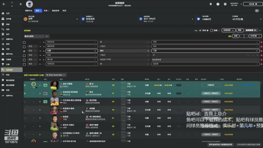Open the squad shirt icon in sidebar
Image resolution: width=263 pixels, height=148 pixels.
(3, 24)
